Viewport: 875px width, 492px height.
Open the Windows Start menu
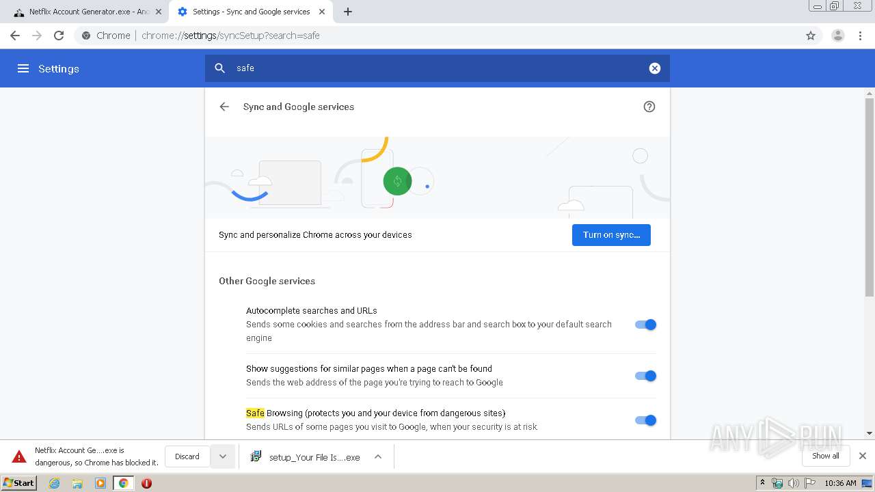pyautogui.click(x=19, y=483)
